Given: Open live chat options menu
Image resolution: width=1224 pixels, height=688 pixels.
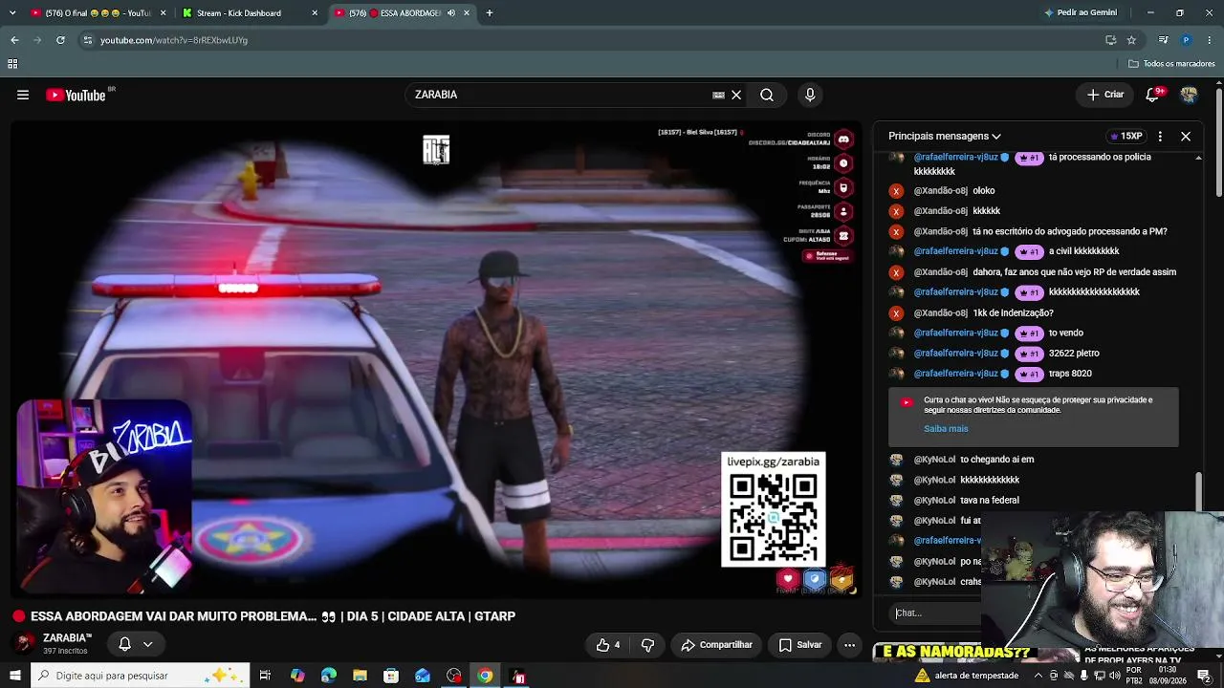Looking at the screenshot, I should 1160,136.
